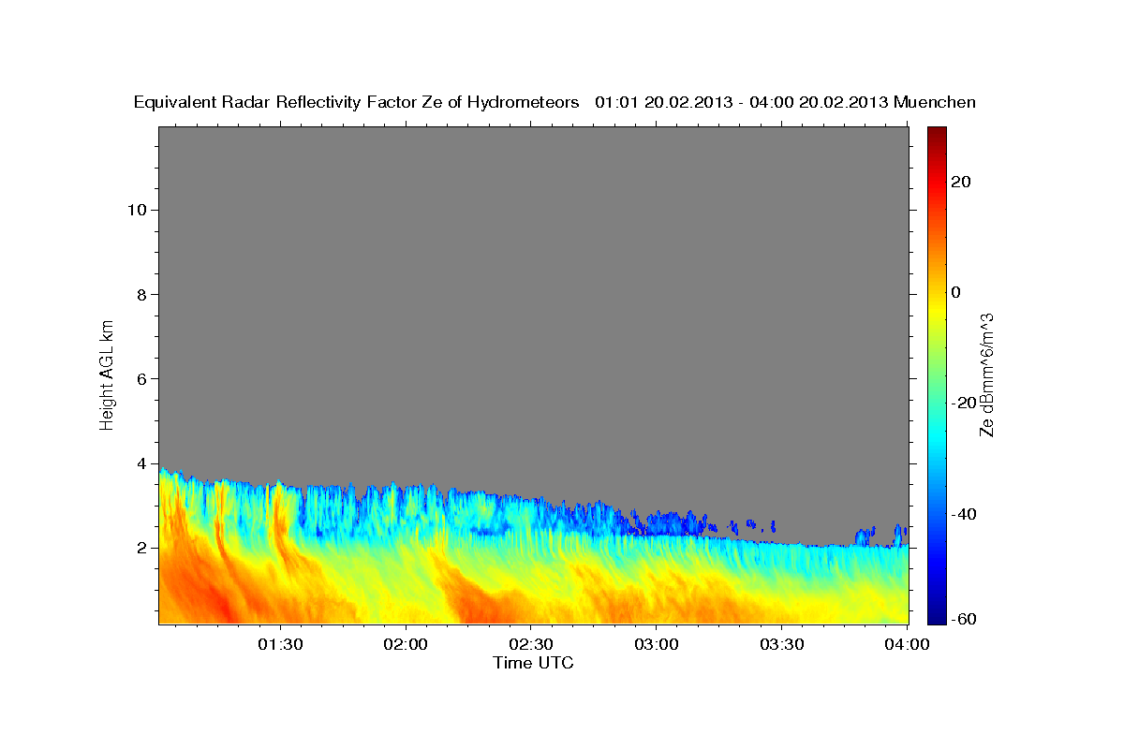Click the colorbar tick label '-20'

[962, 403]
